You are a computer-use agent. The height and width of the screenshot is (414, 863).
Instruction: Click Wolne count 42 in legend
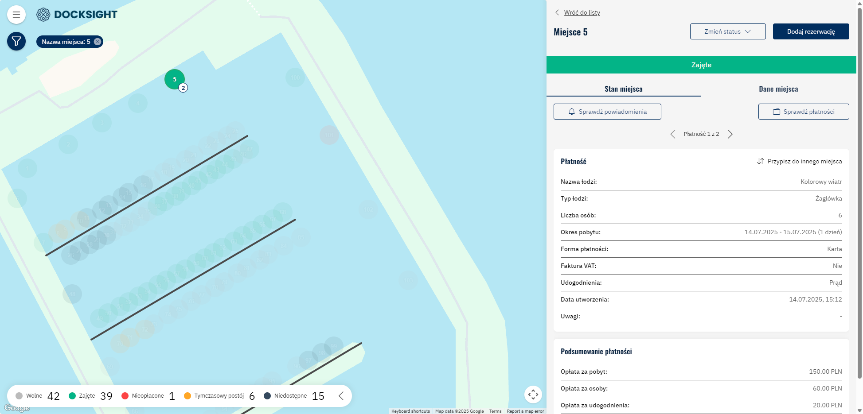(53, 396)
